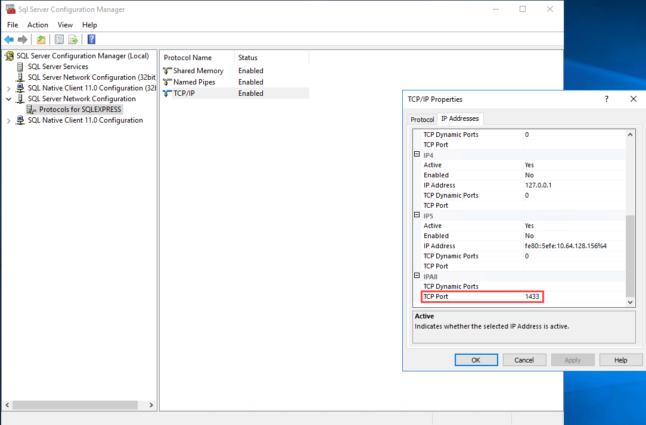
Task: Open the File menu
Action: [13, 25]
